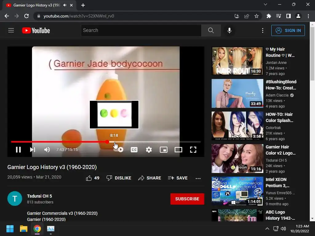Image resolution: width=315 pixels, height=236 pixels.
Task: Save the video to a playlist
Action: tap(178, 178)
